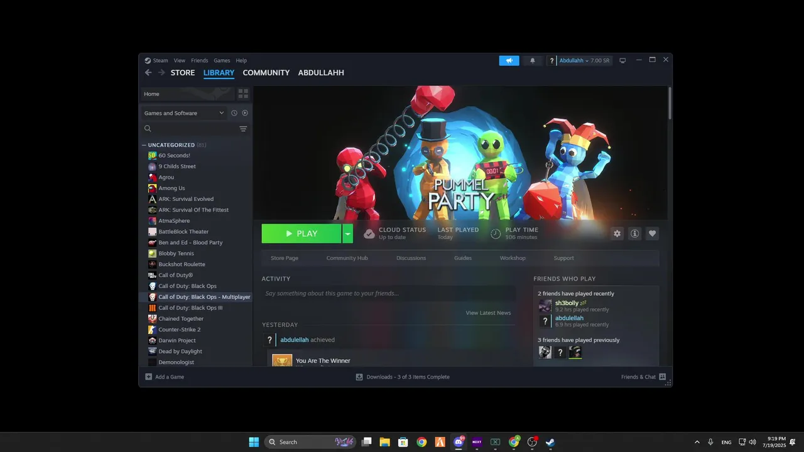Click the green PLAY button

301,234
